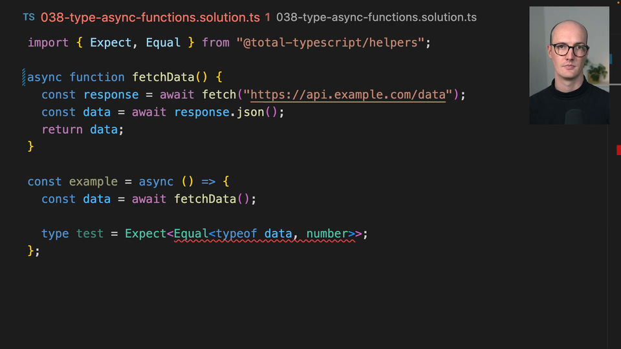
Task: Click the fetchData name in the function declaration
Action: tap(163, 78)
